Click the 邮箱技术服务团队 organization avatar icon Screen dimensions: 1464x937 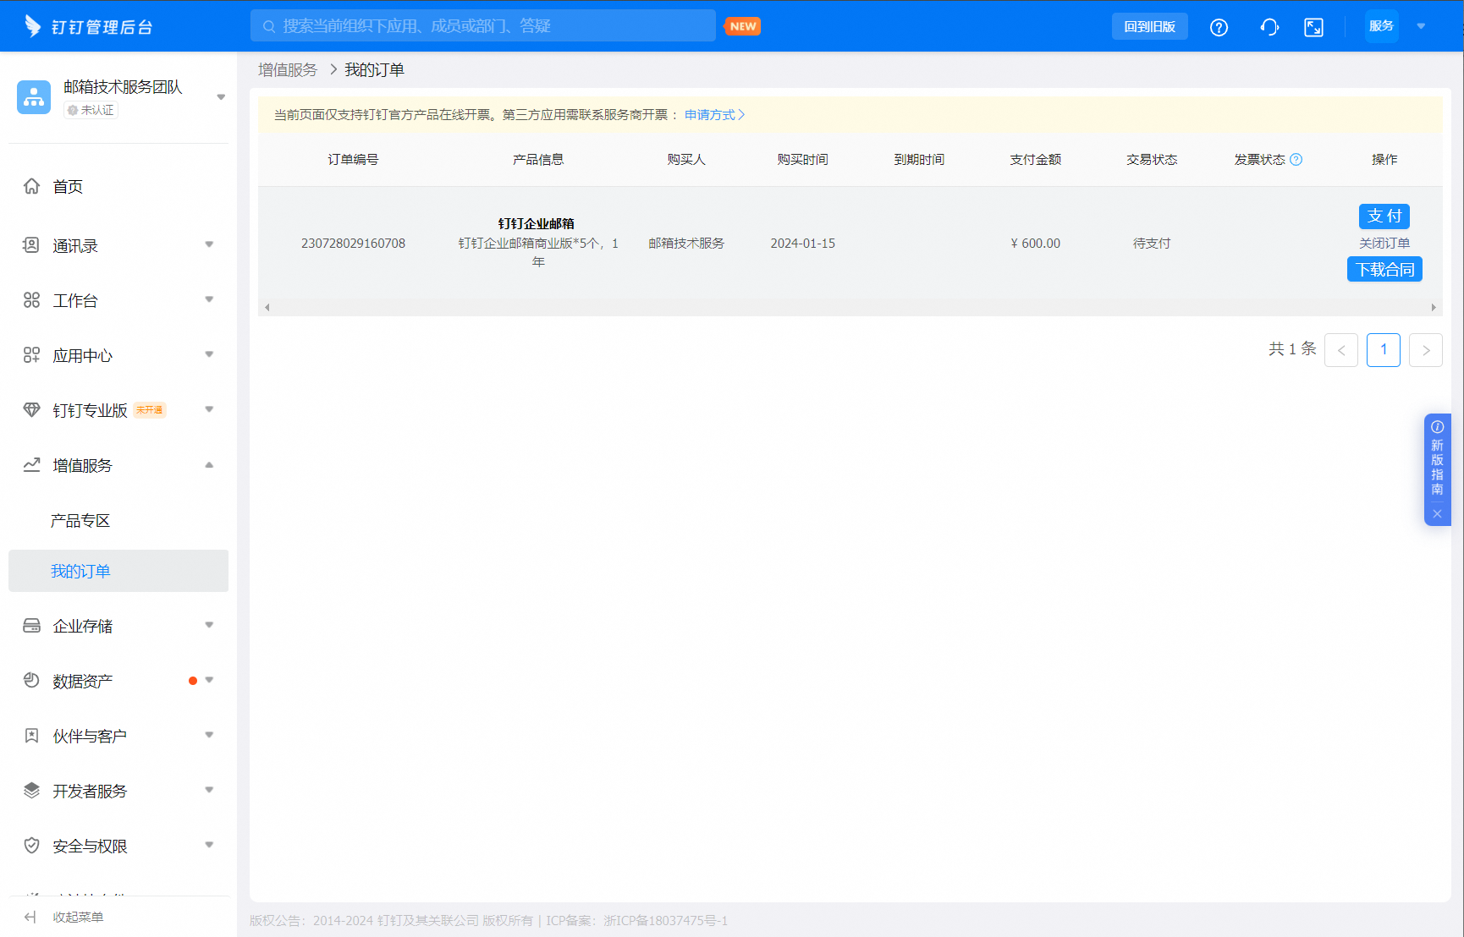pos(34,97)
